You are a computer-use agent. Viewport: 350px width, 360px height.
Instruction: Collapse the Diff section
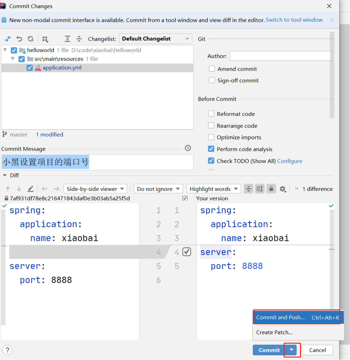coord(5,176)
